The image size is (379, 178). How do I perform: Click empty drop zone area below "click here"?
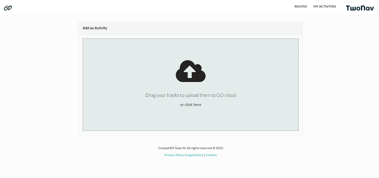[190, 119]
